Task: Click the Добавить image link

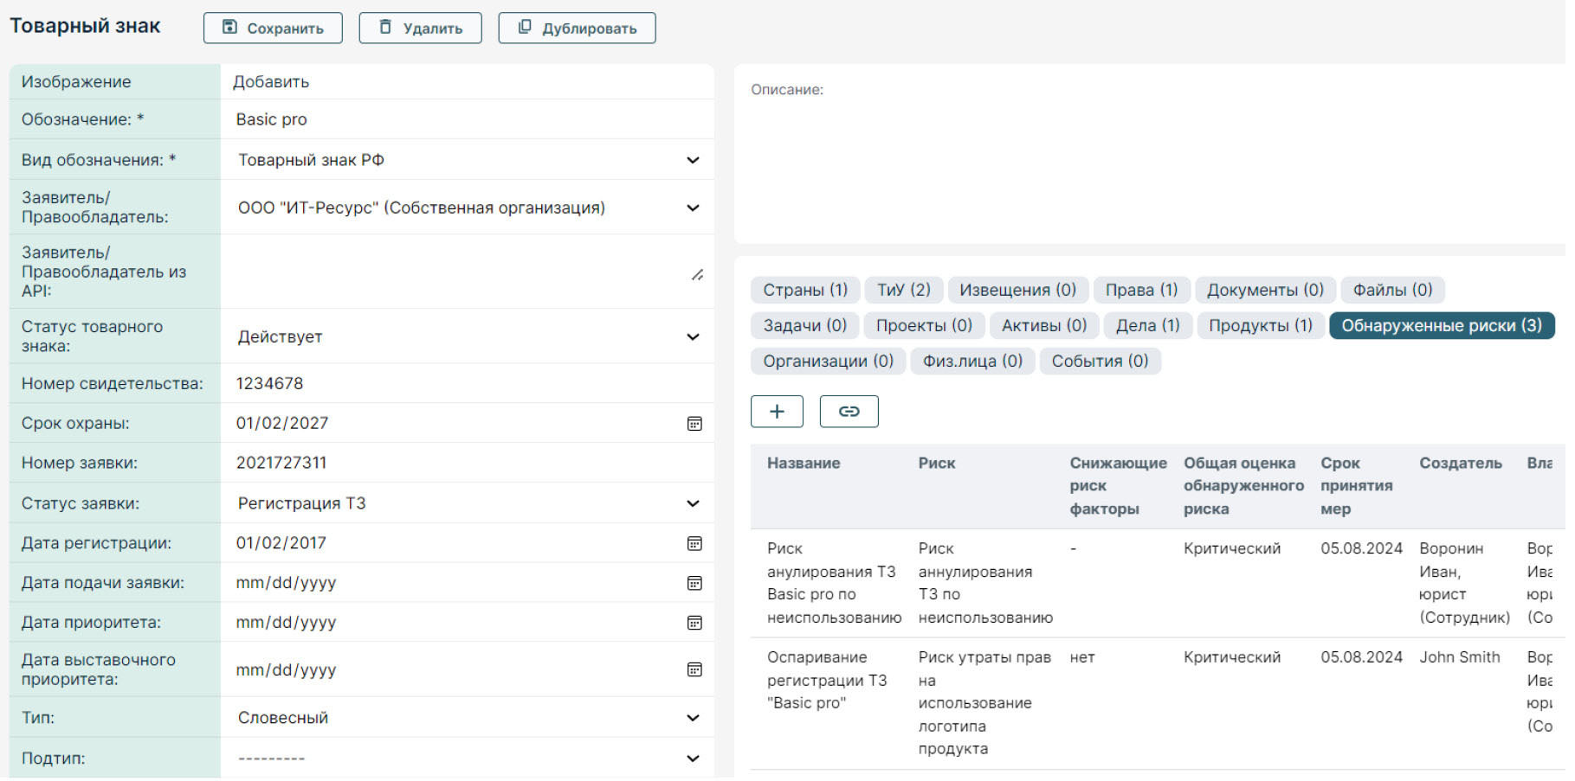Action: [x=271, y=82]
